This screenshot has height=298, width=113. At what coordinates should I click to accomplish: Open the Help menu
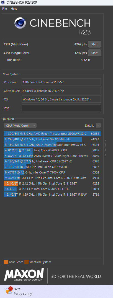pyautogui.click(x=14, y=9)
